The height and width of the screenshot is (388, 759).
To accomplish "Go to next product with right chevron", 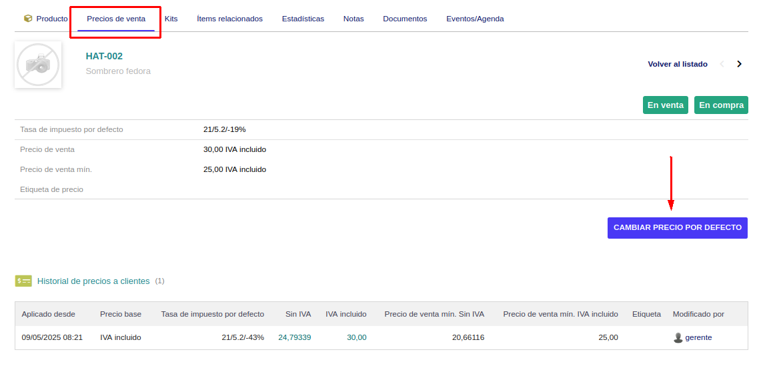I will coord(739,64).
